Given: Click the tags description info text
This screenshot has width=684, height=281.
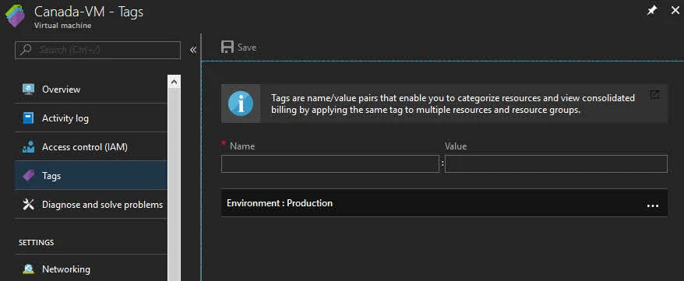Looking at the screenshot, I should coord(453,104).
